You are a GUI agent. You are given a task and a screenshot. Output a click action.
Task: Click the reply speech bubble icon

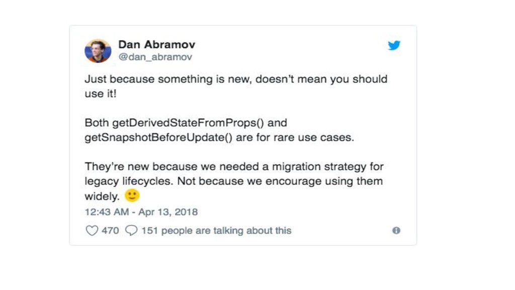point(131,231)
